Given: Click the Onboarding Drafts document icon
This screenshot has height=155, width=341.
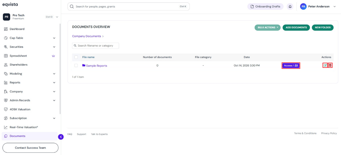Looking at the screenshot, I should [x=252, y=7].
